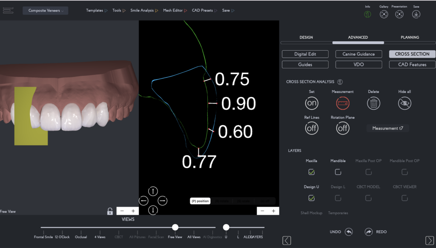Toggle the Ref Lines off switch

coord(311,128)
